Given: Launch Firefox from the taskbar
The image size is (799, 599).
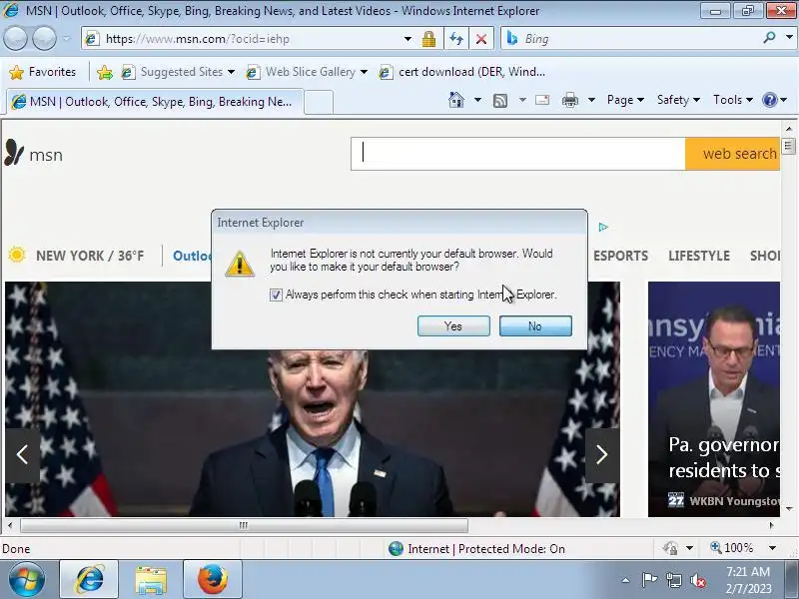Looking at the screenshot, I should point(213,579).
